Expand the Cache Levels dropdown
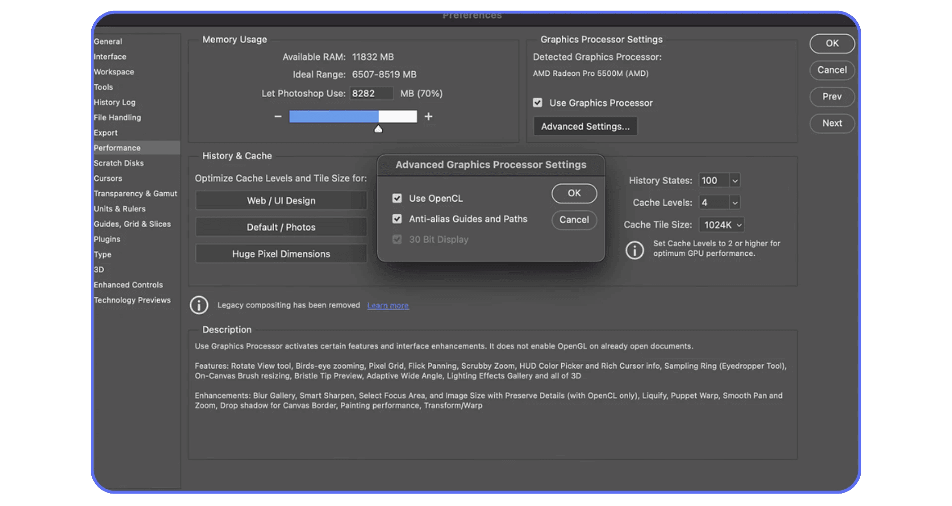Screen dimensions: 952x506 pos(719,202)
